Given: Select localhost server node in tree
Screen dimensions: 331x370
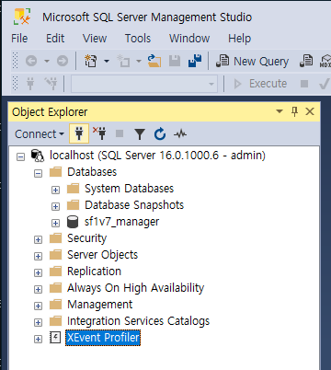Looking at the screenshot, I should [x=157, y=156].
